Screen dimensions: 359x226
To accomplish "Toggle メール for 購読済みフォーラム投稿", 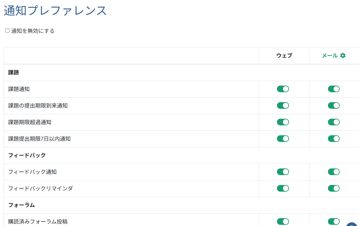I will pyautogui.click(x=334, y=221).
